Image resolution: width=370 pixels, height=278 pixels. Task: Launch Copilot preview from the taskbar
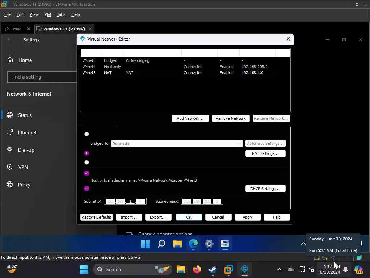point(358,269)
